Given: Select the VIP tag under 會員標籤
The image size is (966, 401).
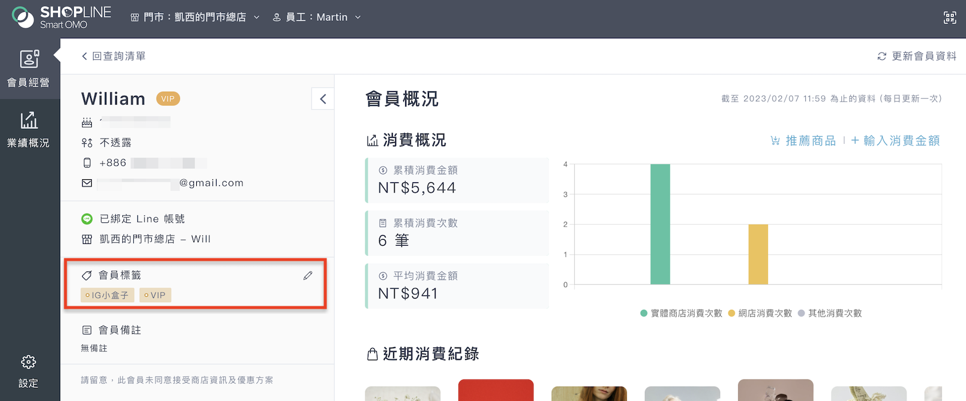Looking at the screenshot, I should tap(155, 295).
